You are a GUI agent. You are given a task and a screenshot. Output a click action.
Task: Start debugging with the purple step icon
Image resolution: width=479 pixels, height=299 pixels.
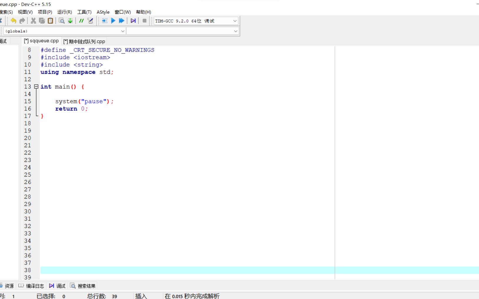133,21
